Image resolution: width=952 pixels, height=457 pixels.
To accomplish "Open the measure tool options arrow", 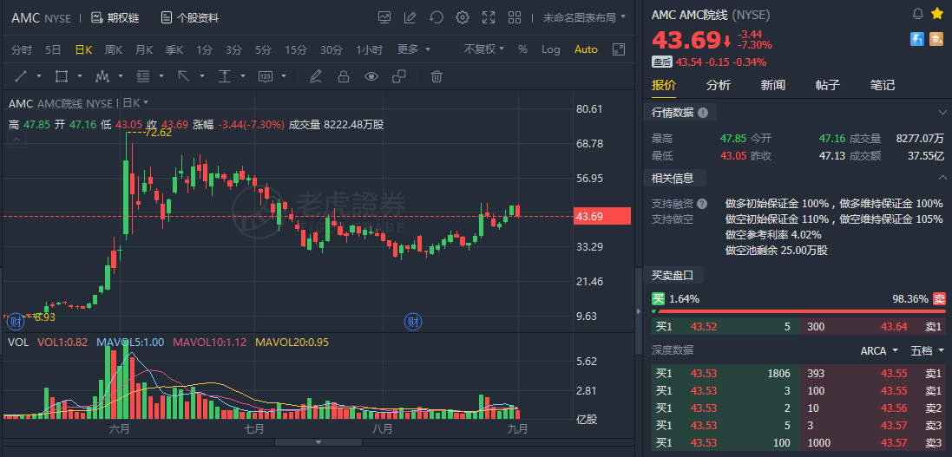I will tap(243, 76).
